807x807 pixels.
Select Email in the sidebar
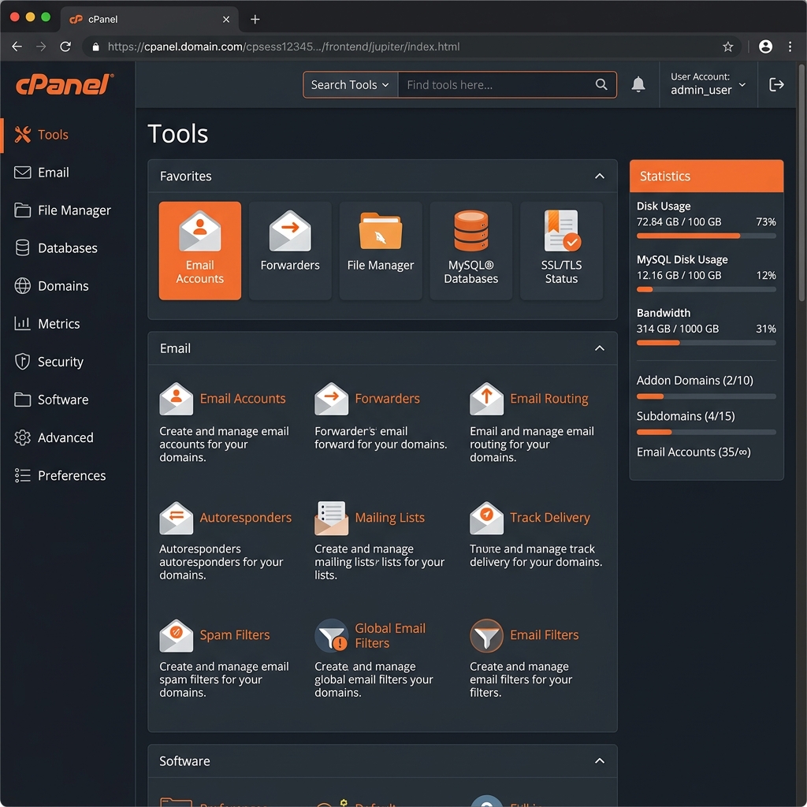click(x=68, y=173)
